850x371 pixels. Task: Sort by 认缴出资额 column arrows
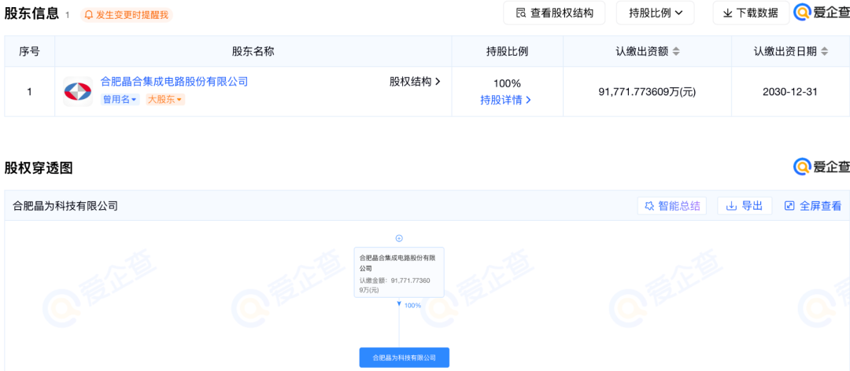(675, 51)
